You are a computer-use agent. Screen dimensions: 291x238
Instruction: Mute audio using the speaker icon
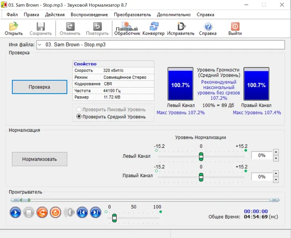coord(69,213)
